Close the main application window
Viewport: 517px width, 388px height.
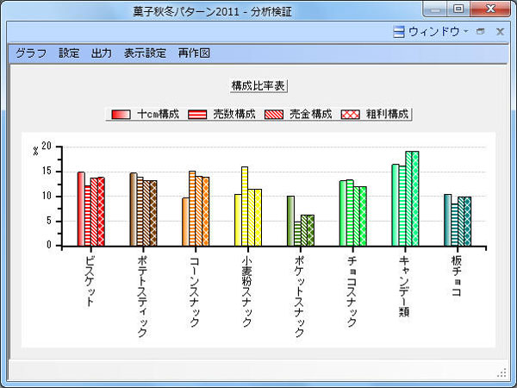tap(490, 9)
